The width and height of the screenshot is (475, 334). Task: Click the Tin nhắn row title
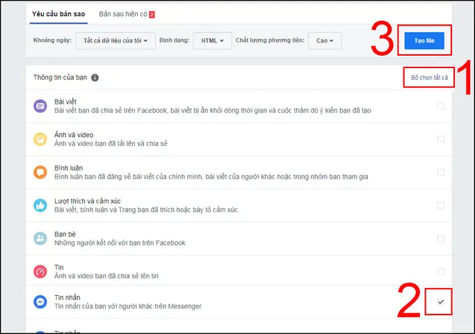point(67,297)
